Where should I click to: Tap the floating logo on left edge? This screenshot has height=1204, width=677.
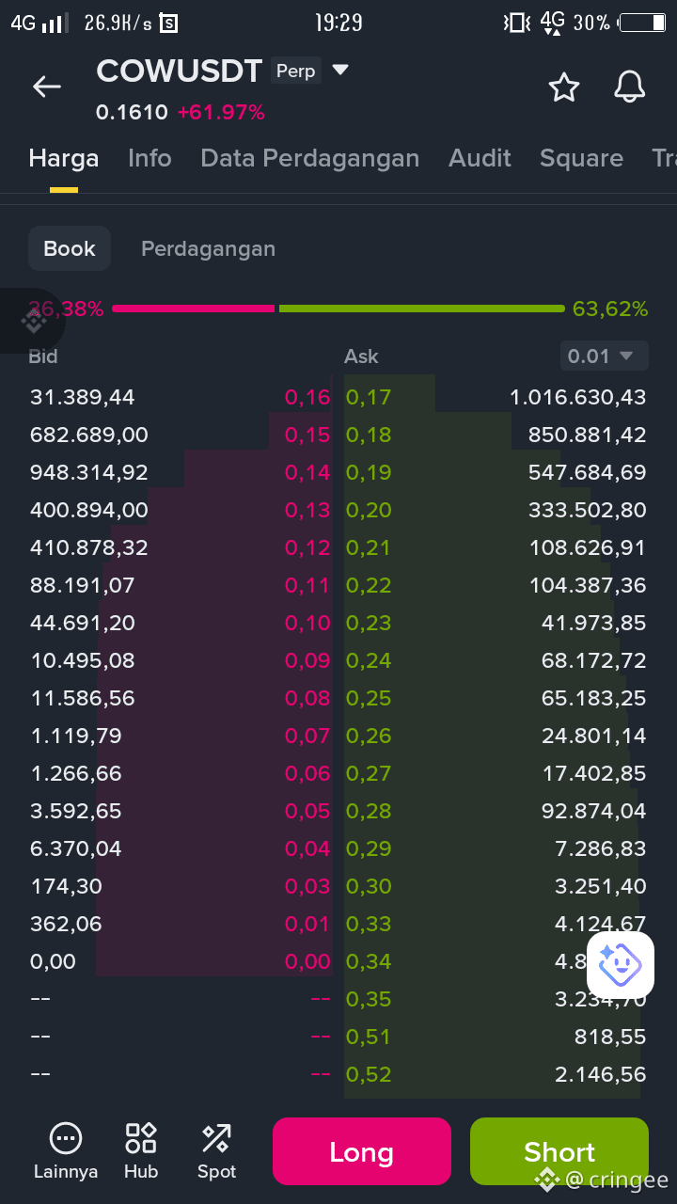[x=33, y=321]
